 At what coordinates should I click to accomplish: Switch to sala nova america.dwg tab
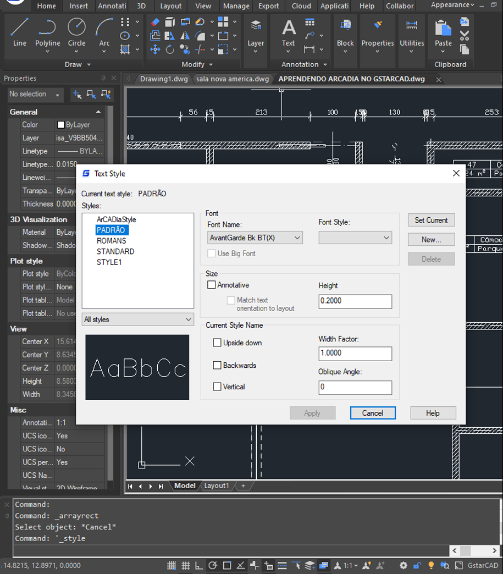[x=233, y=79]
